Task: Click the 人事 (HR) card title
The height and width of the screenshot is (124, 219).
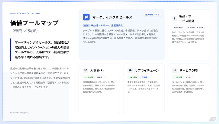Action: pos(97,70)
